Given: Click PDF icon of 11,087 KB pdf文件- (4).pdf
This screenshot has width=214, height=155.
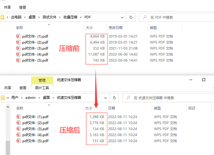Looking at the screenshot, I should (18, 54).
